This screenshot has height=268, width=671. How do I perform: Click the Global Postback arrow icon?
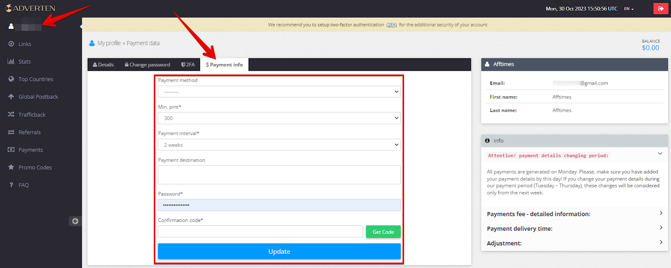point(11,96)
